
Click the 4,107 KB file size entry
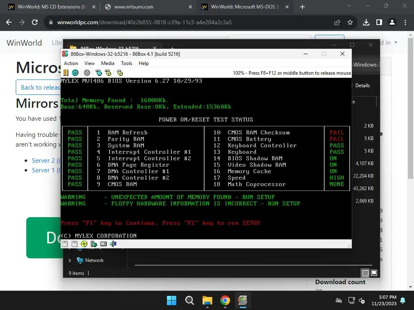pyautogui.click(x=364, y=163)
